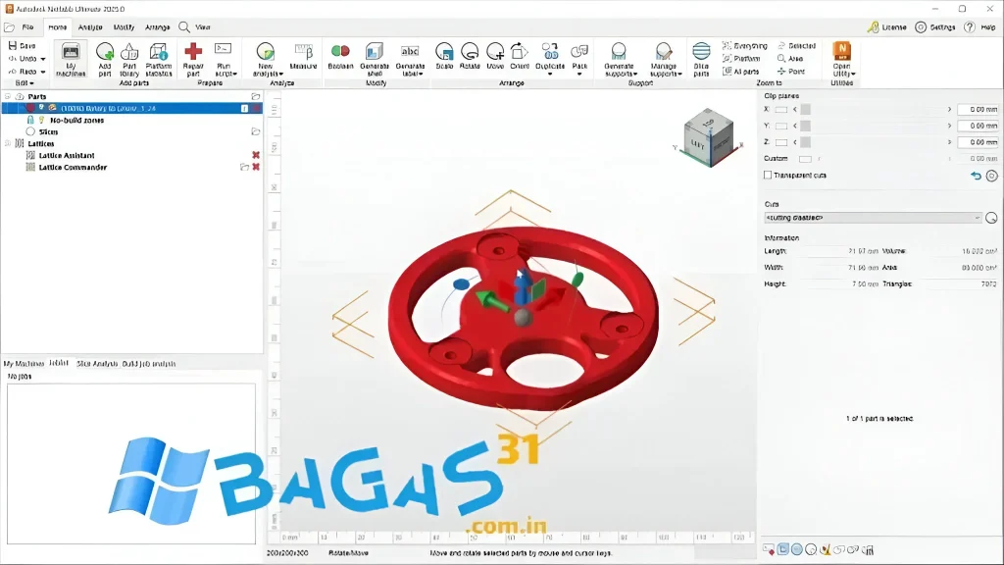Zoom to Selected

[x=796, y=46]
